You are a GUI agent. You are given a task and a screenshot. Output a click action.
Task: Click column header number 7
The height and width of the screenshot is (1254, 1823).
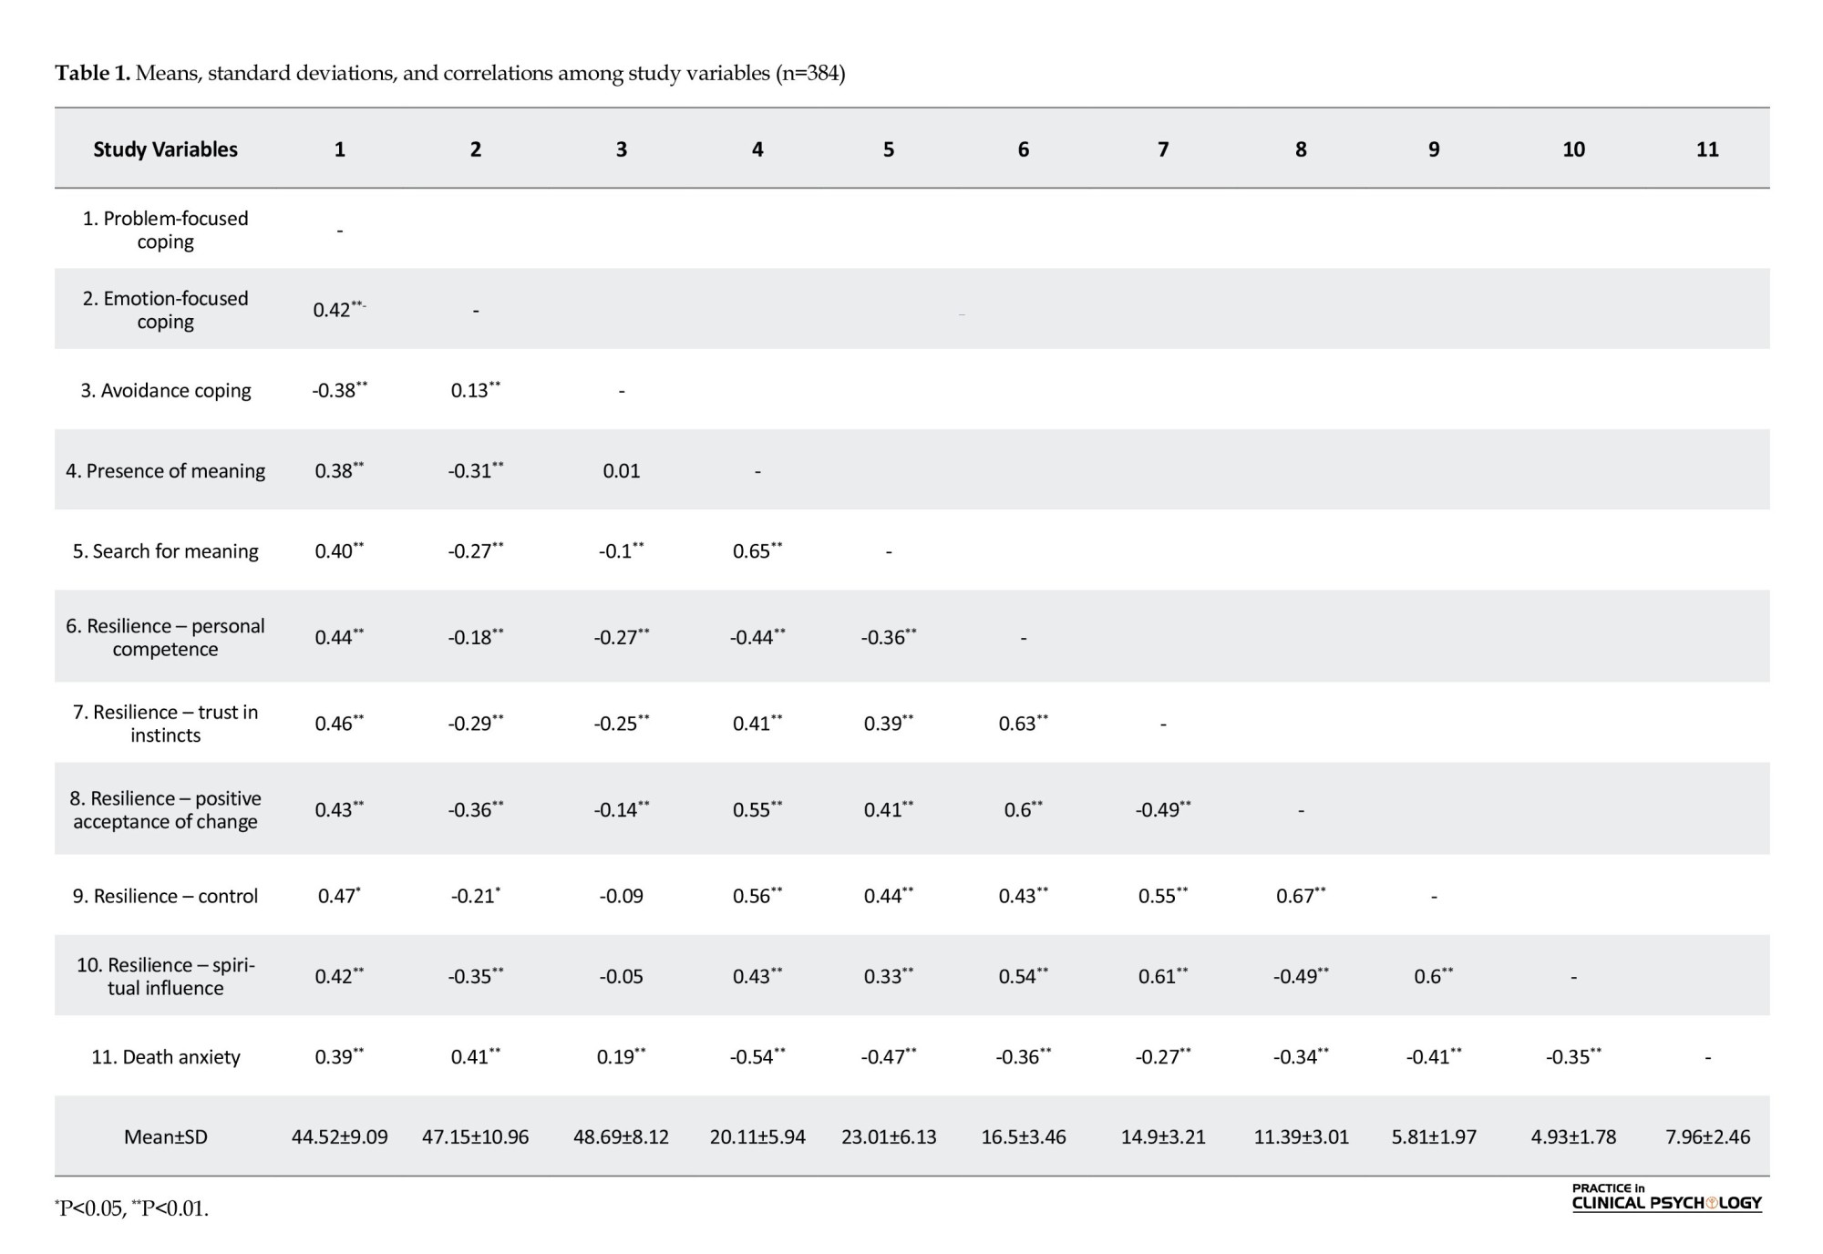[1163, 149]
